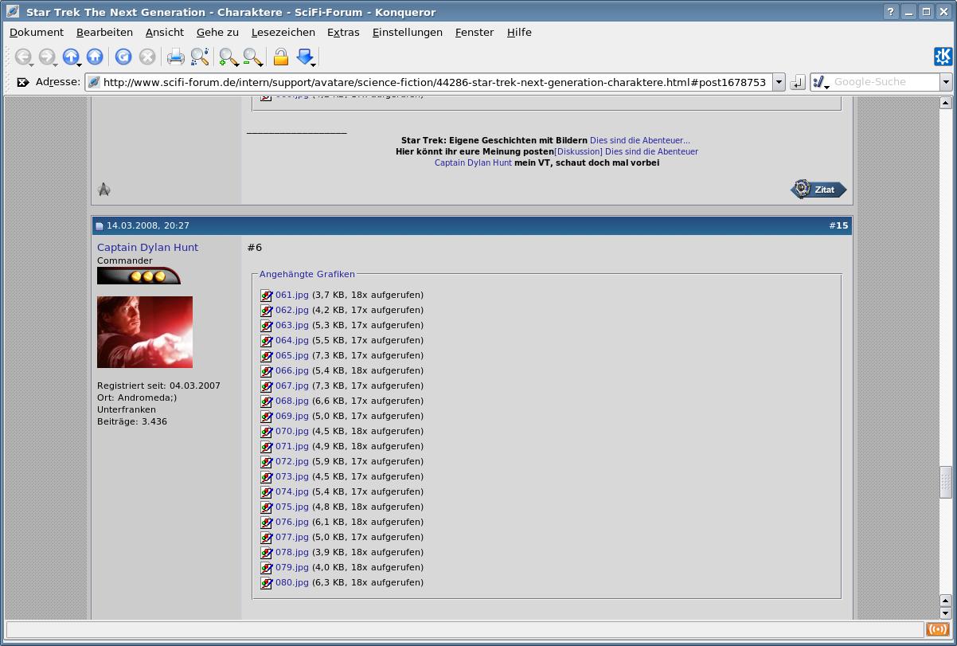The width and height of the screenshot is (957, 646).
Task: Go to the home page icon
Action: 95,57
